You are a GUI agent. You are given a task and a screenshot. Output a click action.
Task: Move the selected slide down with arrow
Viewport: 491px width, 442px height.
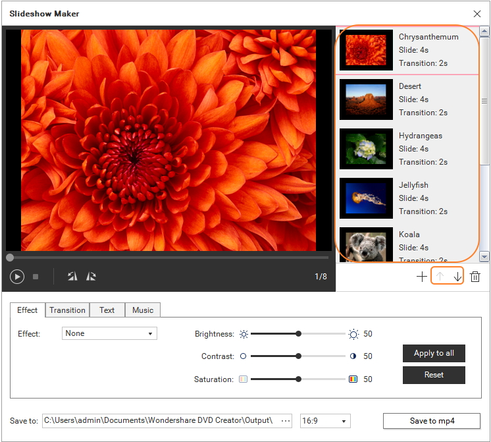(x=457, y=277)
